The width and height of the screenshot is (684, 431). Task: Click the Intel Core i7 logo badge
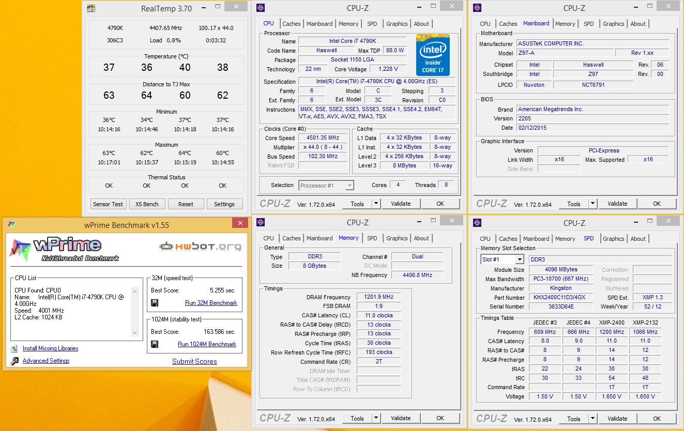(x=433, y=55)
